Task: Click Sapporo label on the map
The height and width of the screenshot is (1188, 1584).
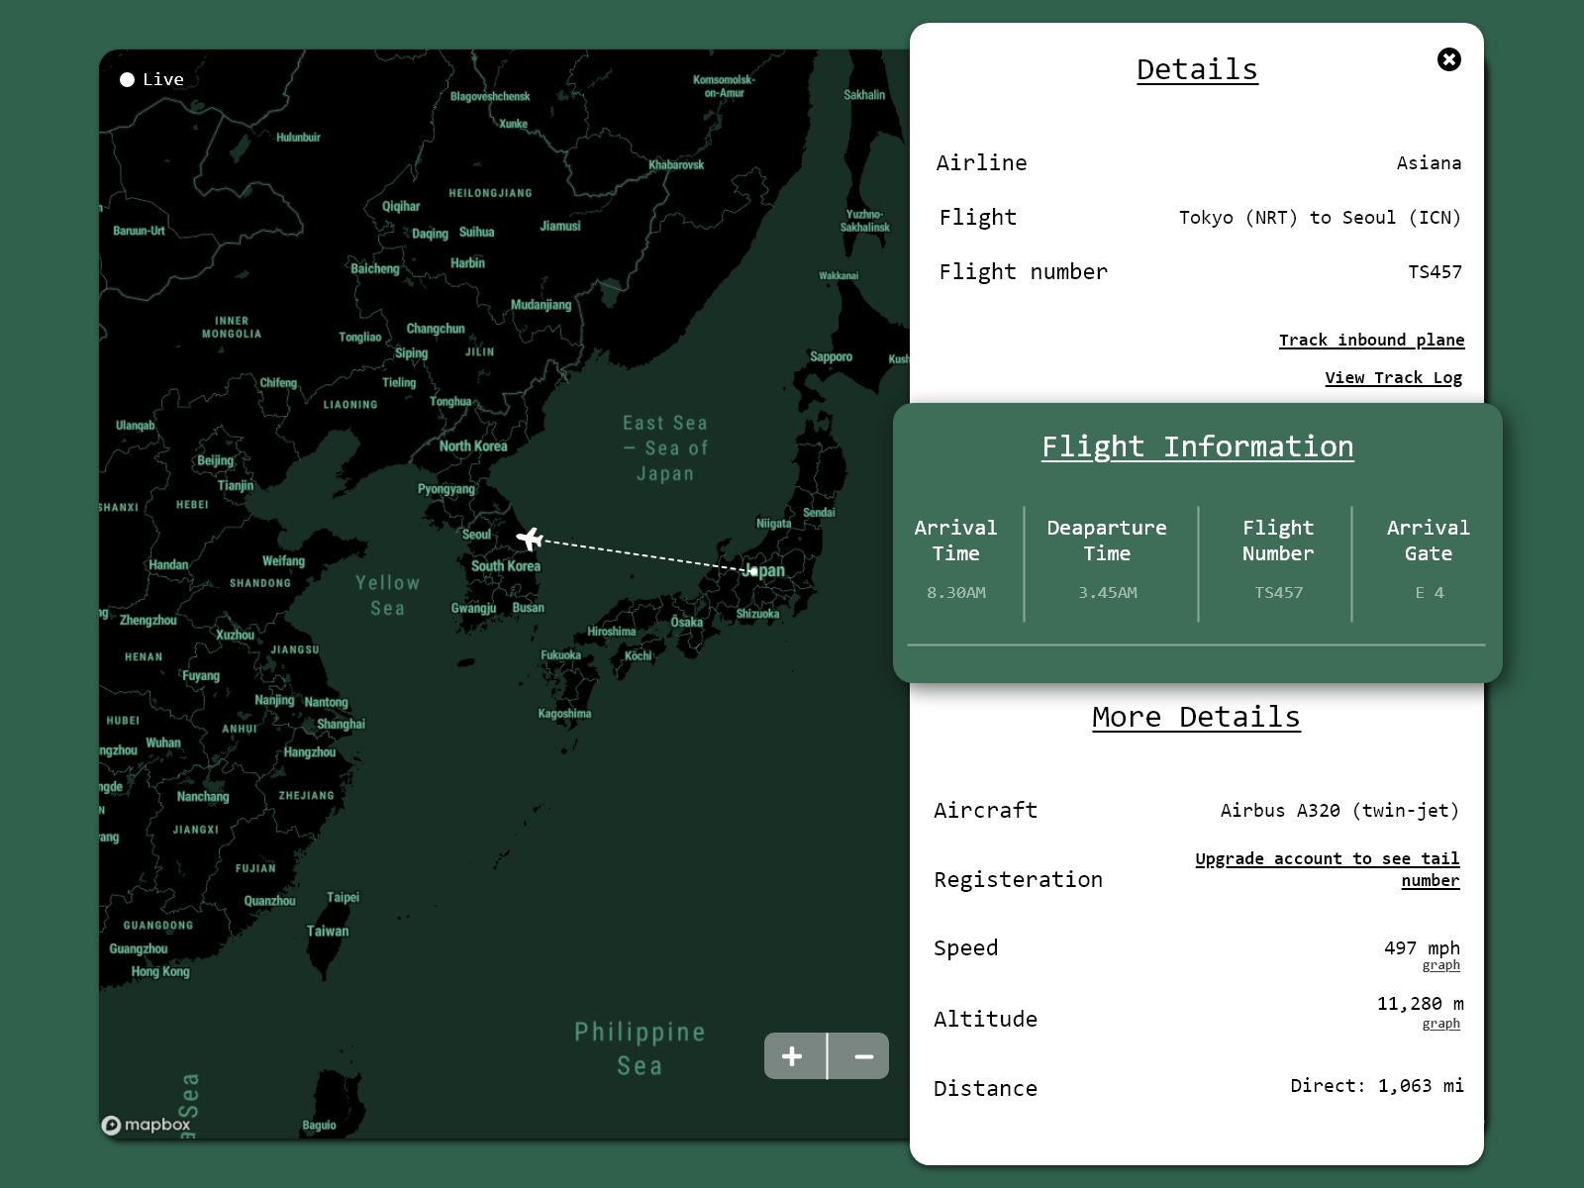Action: pos(831,356)
